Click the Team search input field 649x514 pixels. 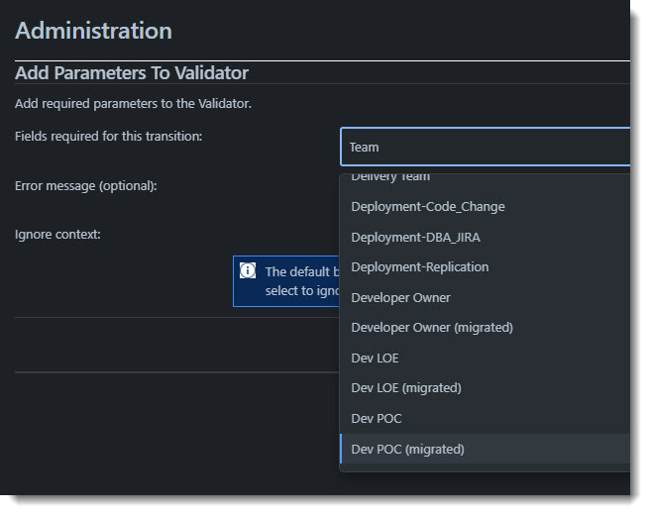[486, 147]
